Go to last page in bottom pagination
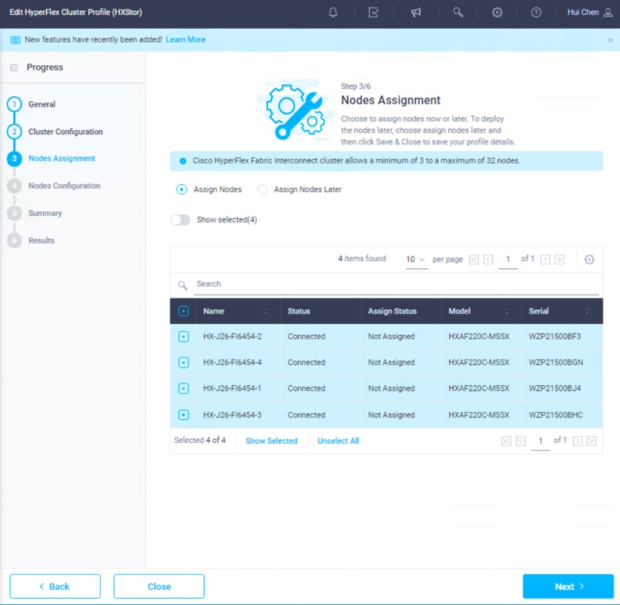620x605 pixels. tap(591, 441)
